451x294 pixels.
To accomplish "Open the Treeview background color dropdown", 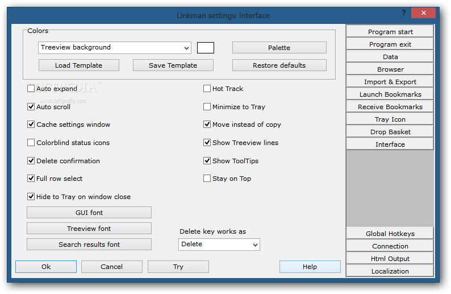I will click(115, 48).
